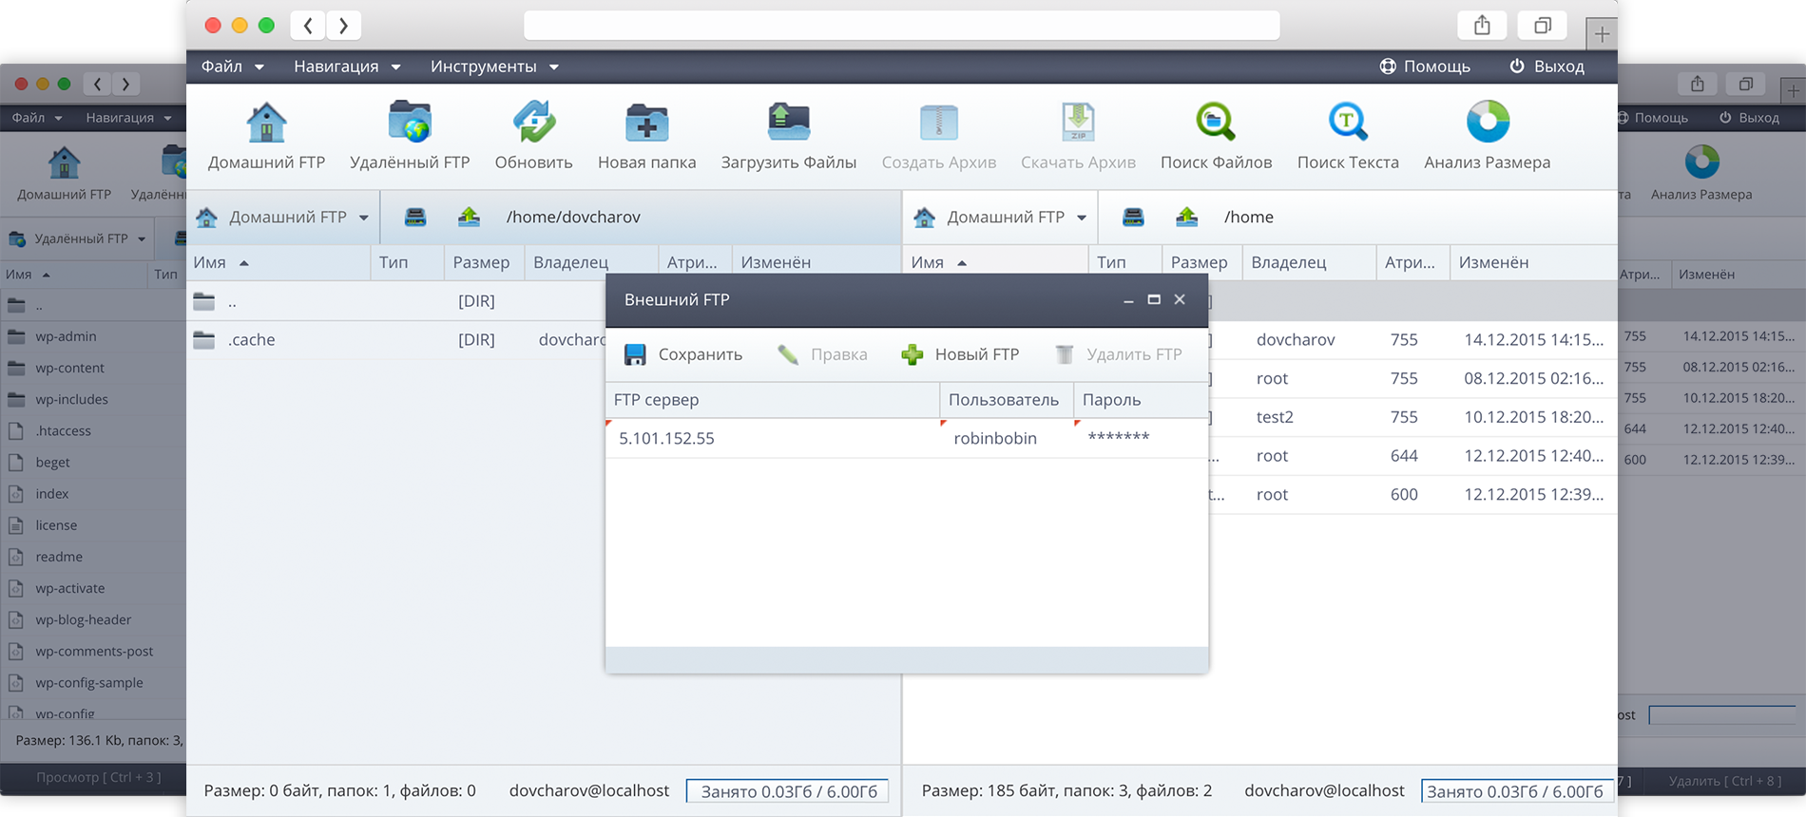Select the robinbobin user cell
The image size is (1806, 817).
point(1007,438)
